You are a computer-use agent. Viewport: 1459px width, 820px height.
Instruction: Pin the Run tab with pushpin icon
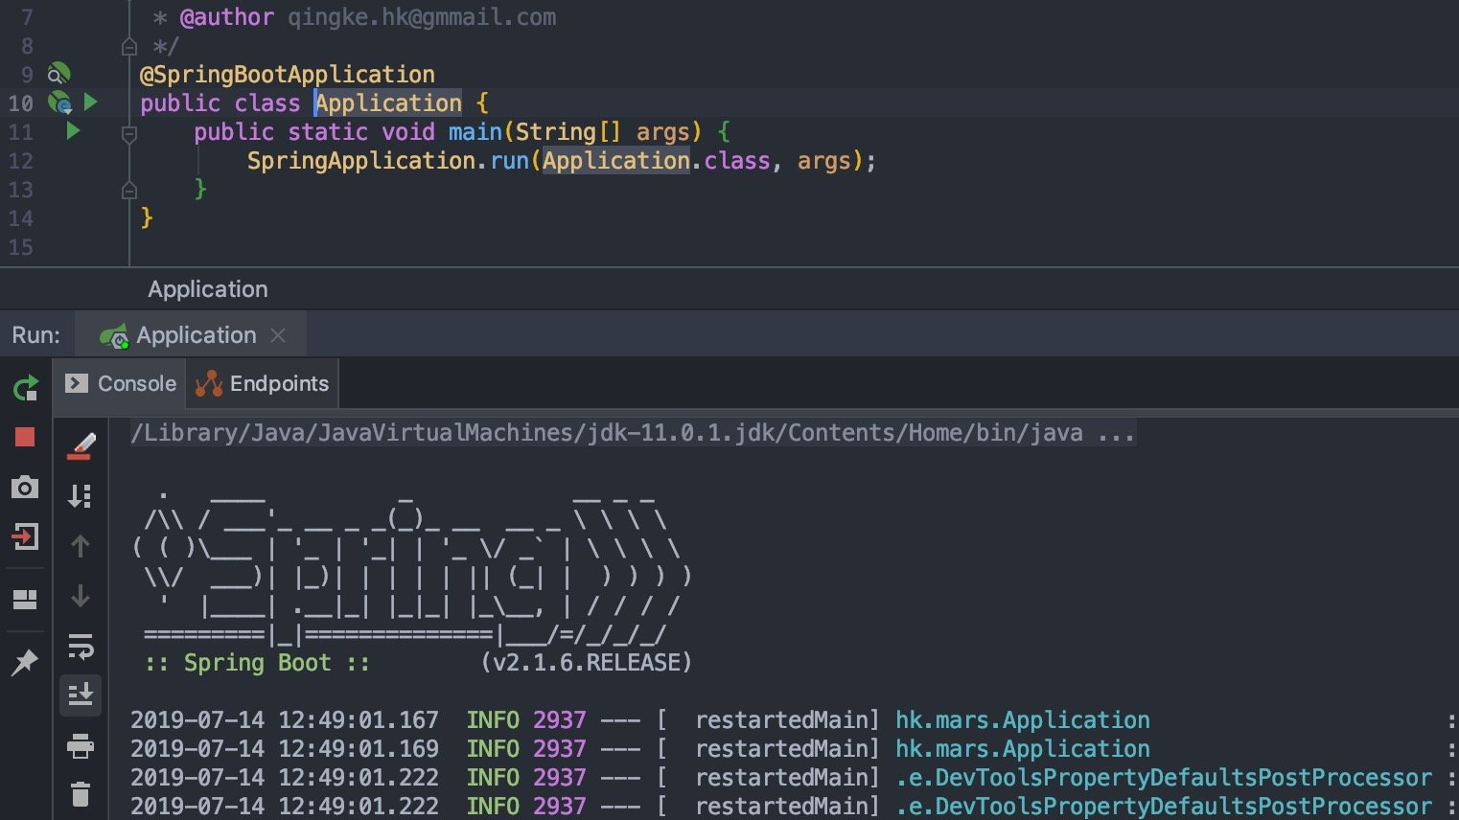pos(24,661)
